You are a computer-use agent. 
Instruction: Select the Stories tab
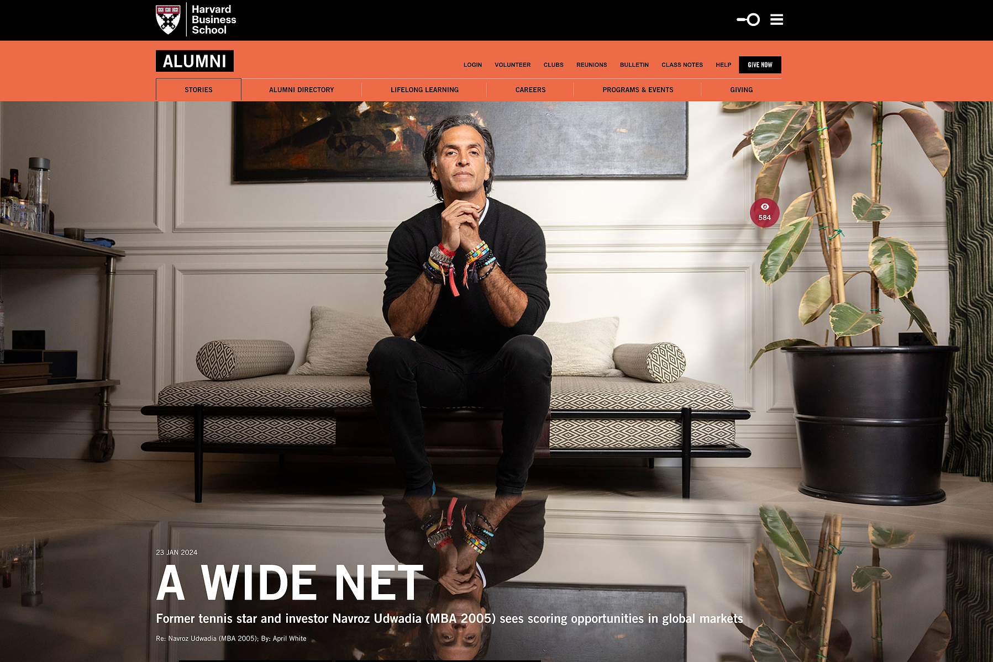(198, 89)
